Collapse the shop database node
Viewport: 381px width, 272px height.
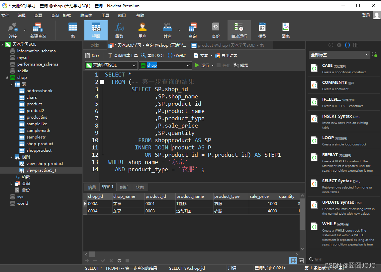click(x=7, y=78)
